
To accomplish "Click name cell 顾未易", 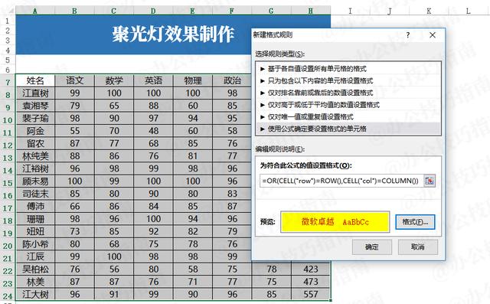I will [x=35, y=181].
